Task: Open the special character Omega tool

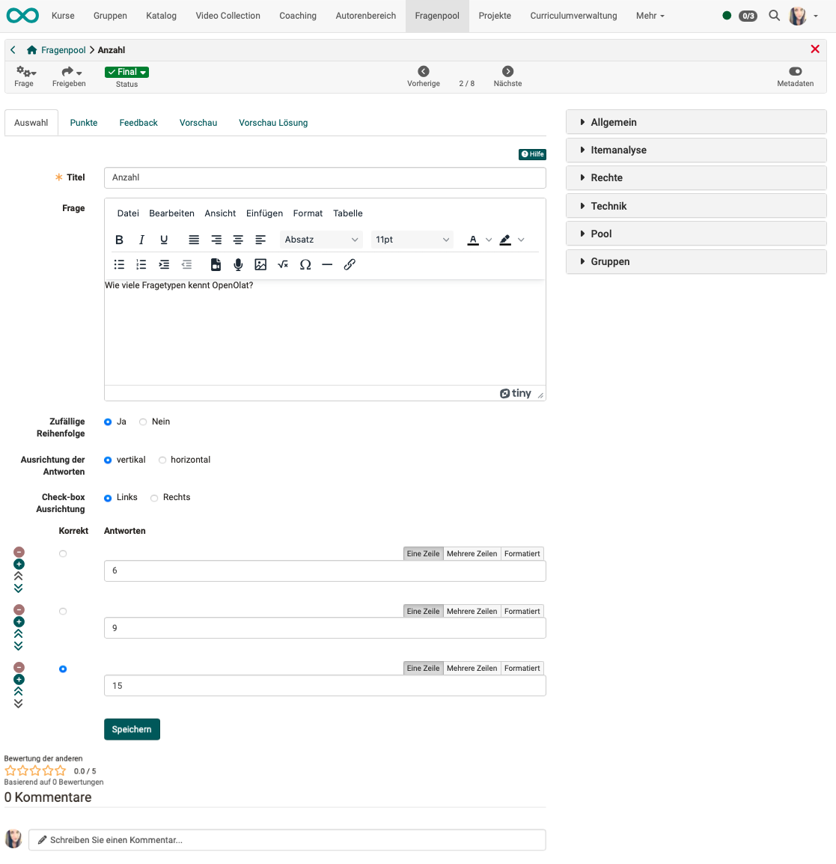Action: point(305,264)
